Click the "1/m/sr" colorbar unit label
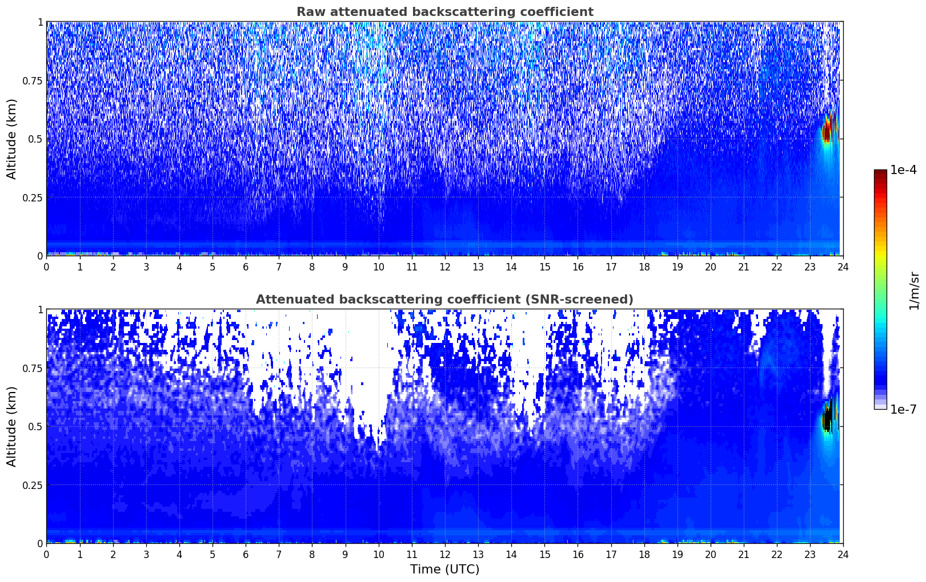 tap(914, 290)
